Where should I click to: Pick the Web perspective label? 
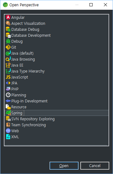pos(15,131)
